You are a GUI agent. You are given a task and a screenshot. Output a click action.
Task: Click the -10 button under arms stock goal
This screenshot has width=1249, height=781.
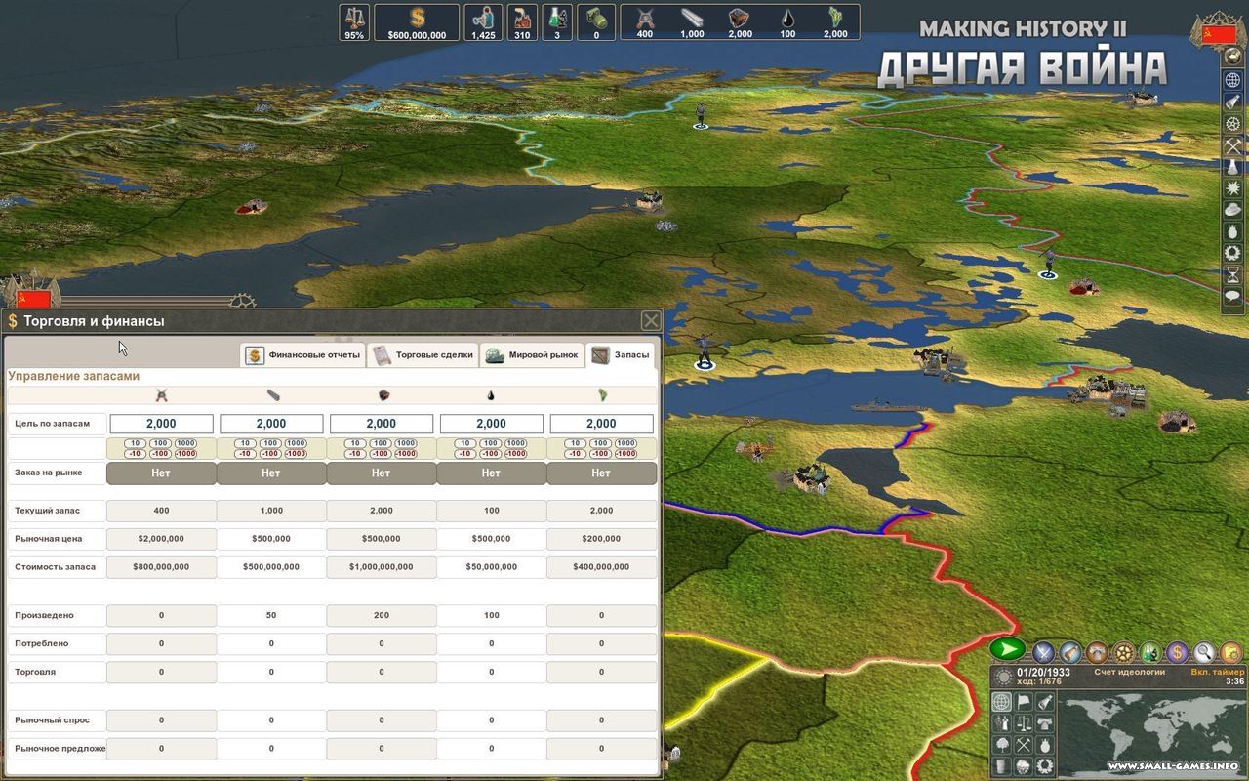135,453
